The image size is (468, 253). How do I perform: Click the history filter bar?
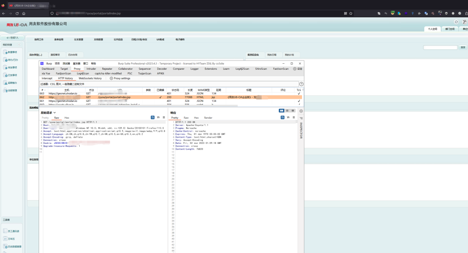[x=169, y=84]
